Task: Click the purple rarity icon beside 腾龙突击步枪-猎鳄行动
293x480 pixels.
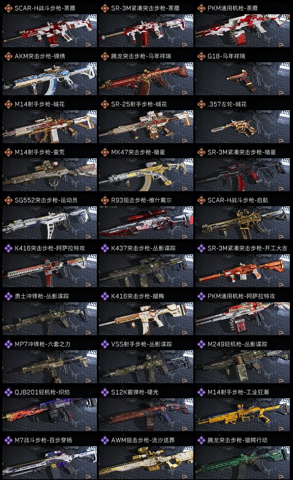Action: tap(201, 440)
